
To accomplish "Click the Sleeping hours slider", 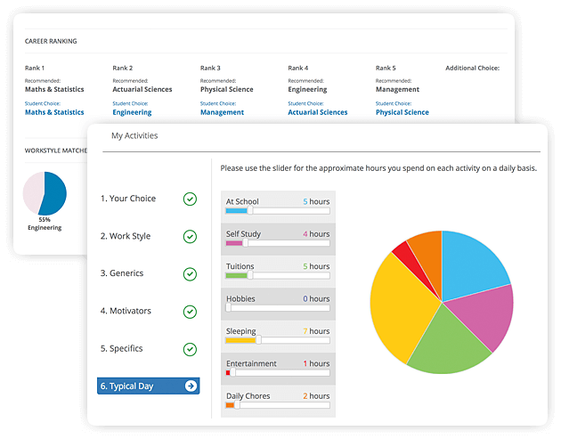I will click(277, 340).
